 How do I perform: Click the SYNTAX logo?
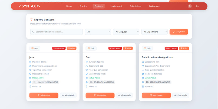point(29,6)
